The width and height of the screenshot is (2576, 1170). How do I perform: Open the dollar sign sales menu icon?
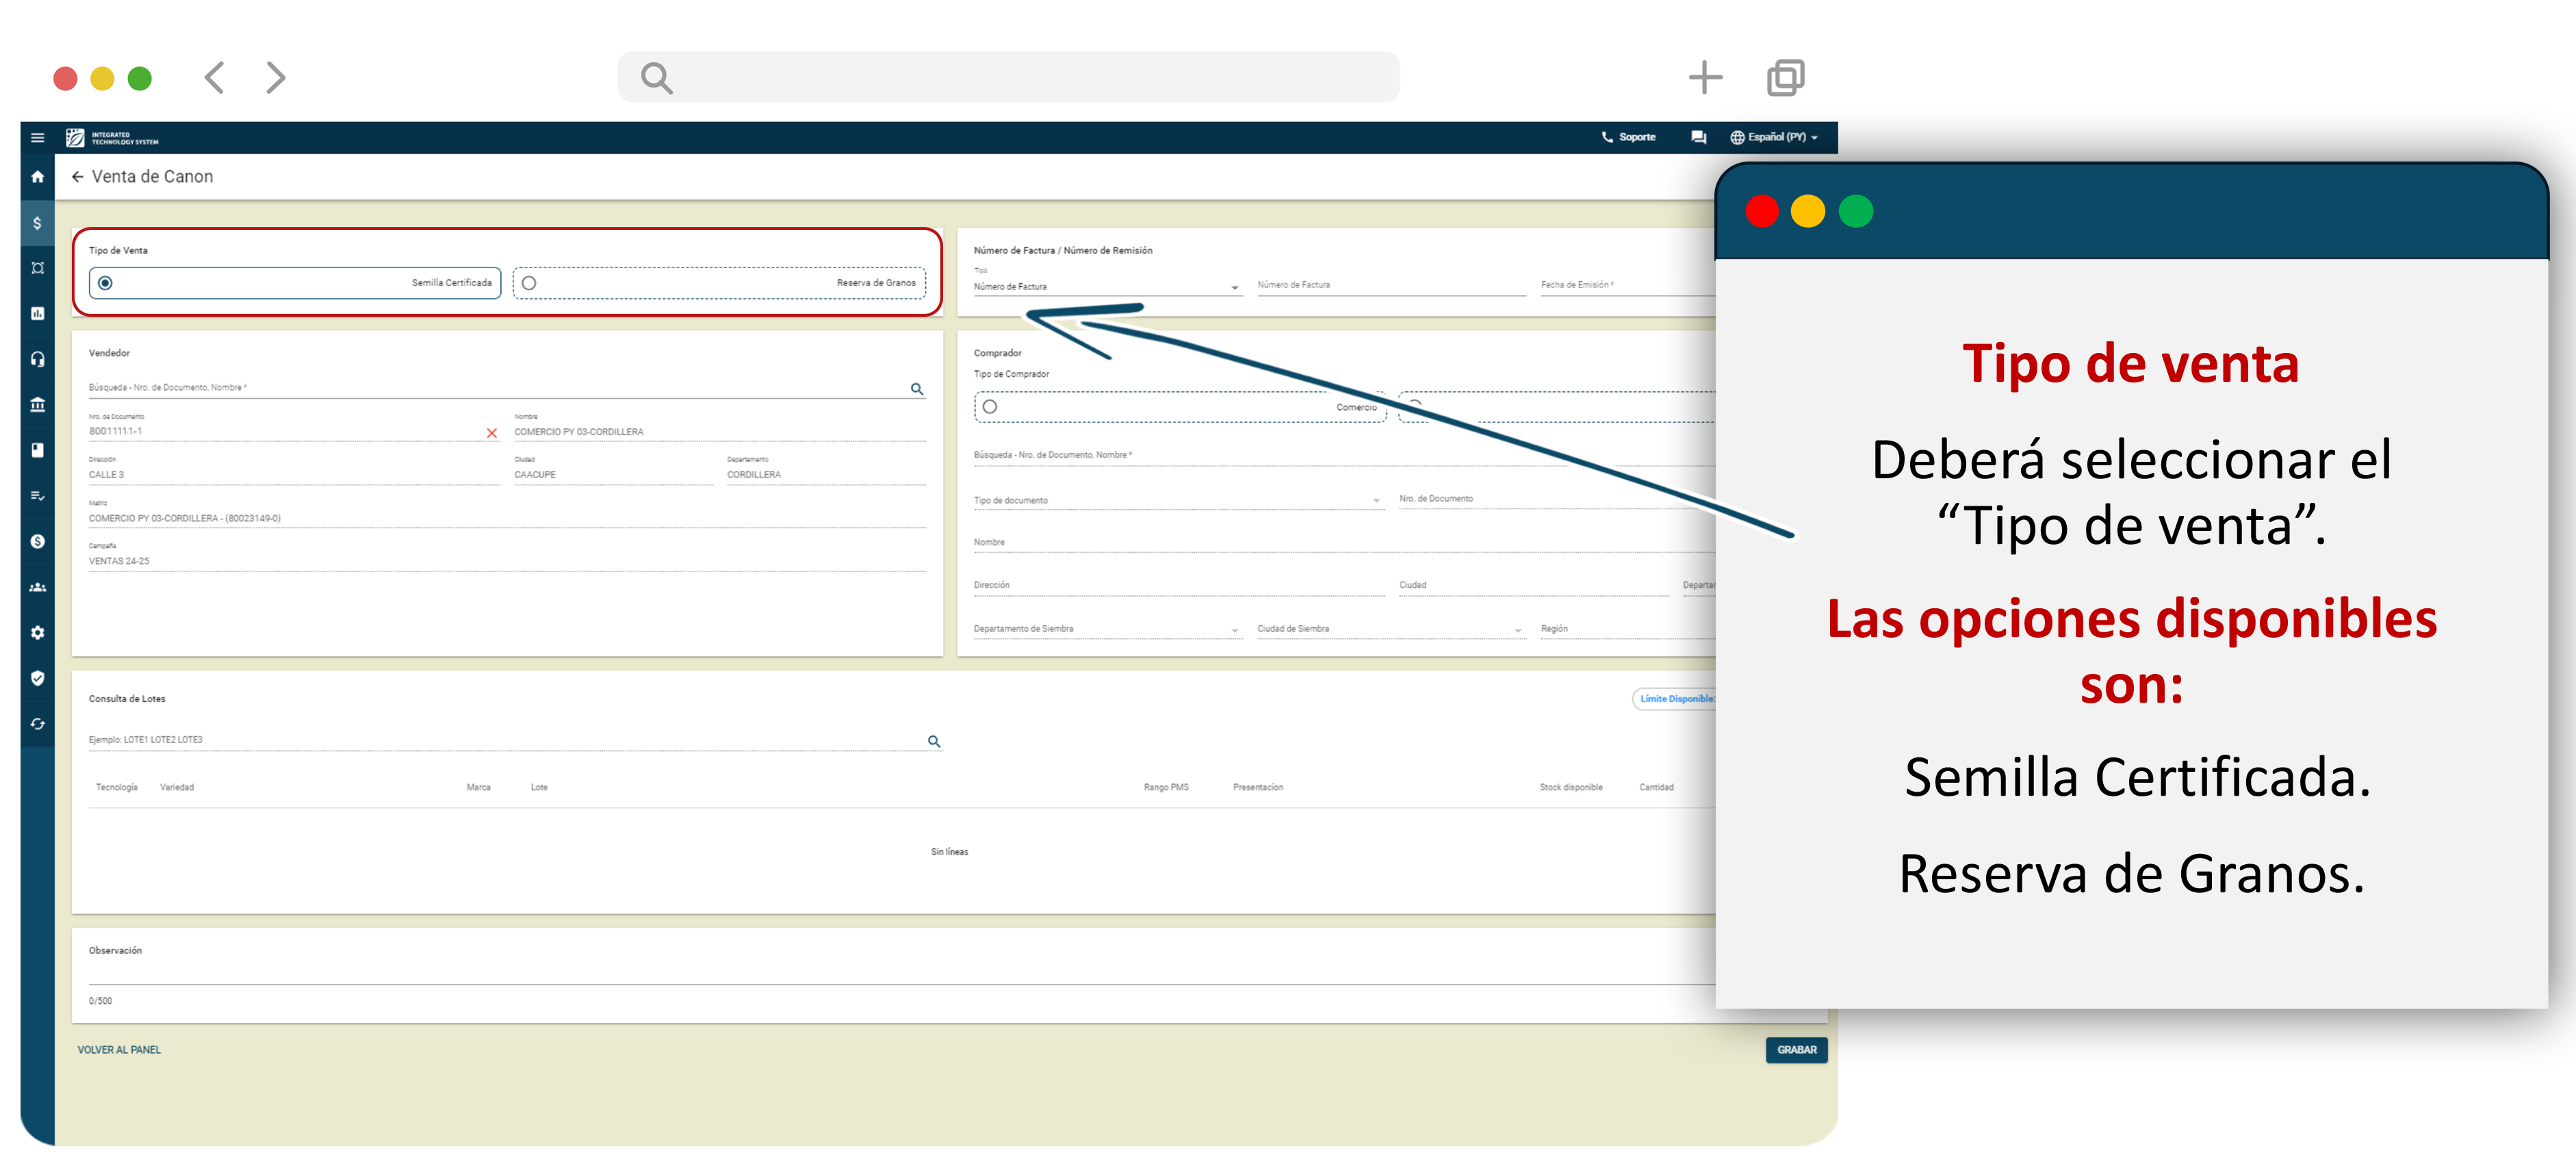pos(37,223)
